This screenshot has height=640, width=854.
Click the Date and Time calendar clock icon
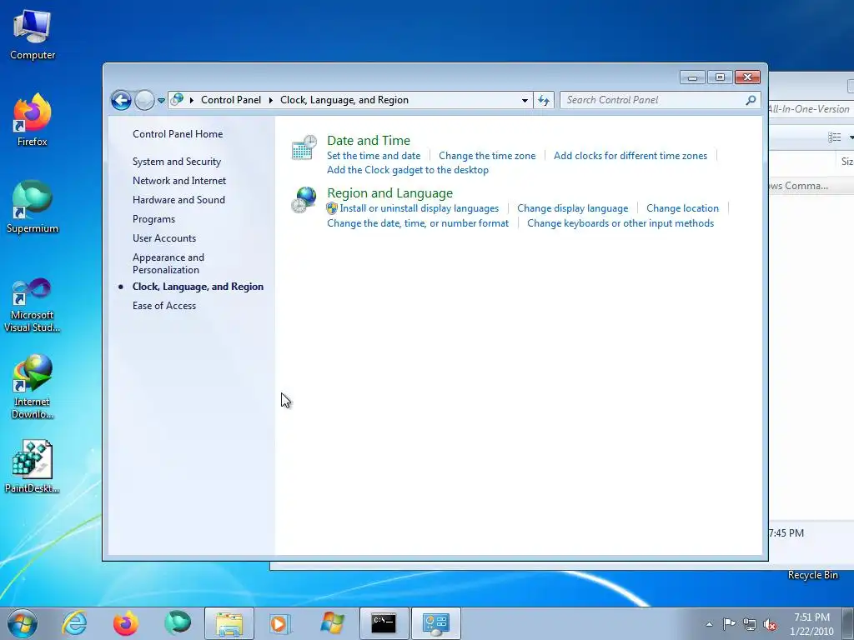(304, 147)
